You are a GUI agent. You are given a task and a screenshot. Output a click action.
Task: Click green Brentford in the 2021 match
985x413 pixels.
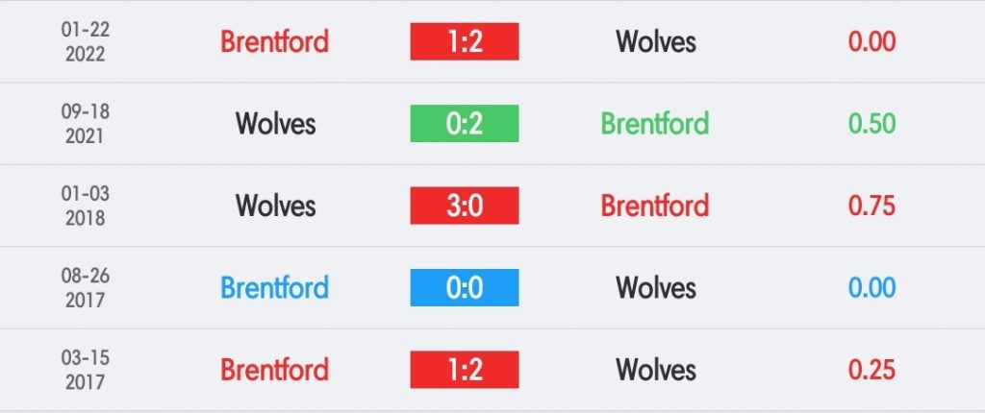tap(654, 124)
